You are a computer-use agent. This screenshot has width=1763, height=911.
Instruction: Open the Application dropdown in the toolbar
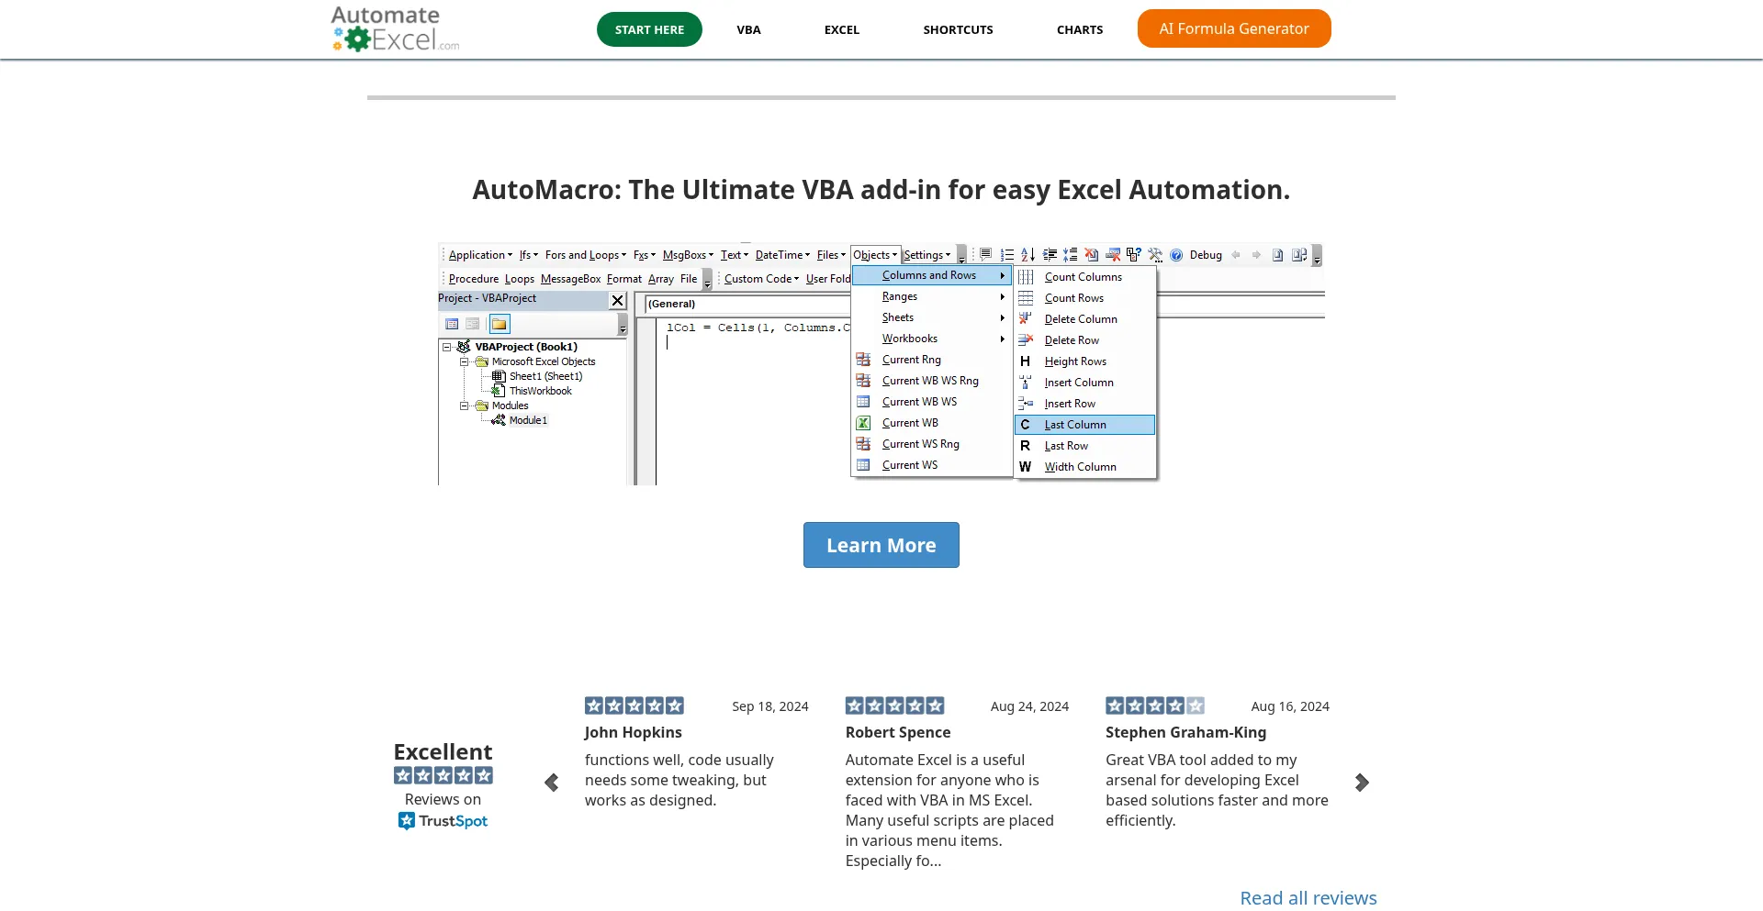pos(479,255)
